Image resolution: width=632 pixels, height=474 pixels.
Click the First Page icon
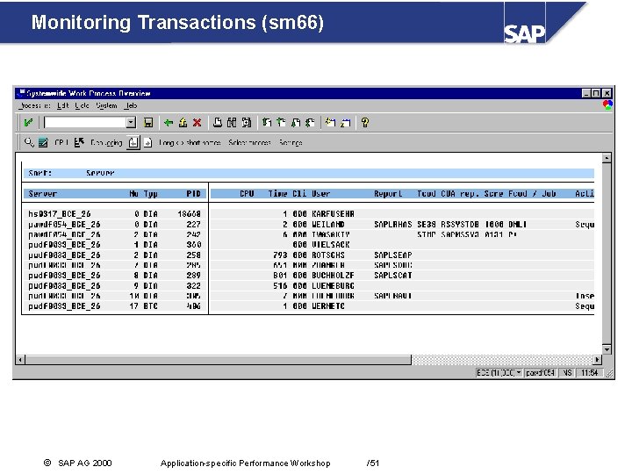pos(267,123)
